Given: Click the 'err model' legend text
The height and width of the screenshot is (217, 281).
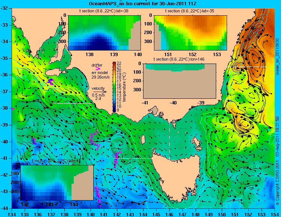Looking at the screenshot, I should tap(100, 73).
